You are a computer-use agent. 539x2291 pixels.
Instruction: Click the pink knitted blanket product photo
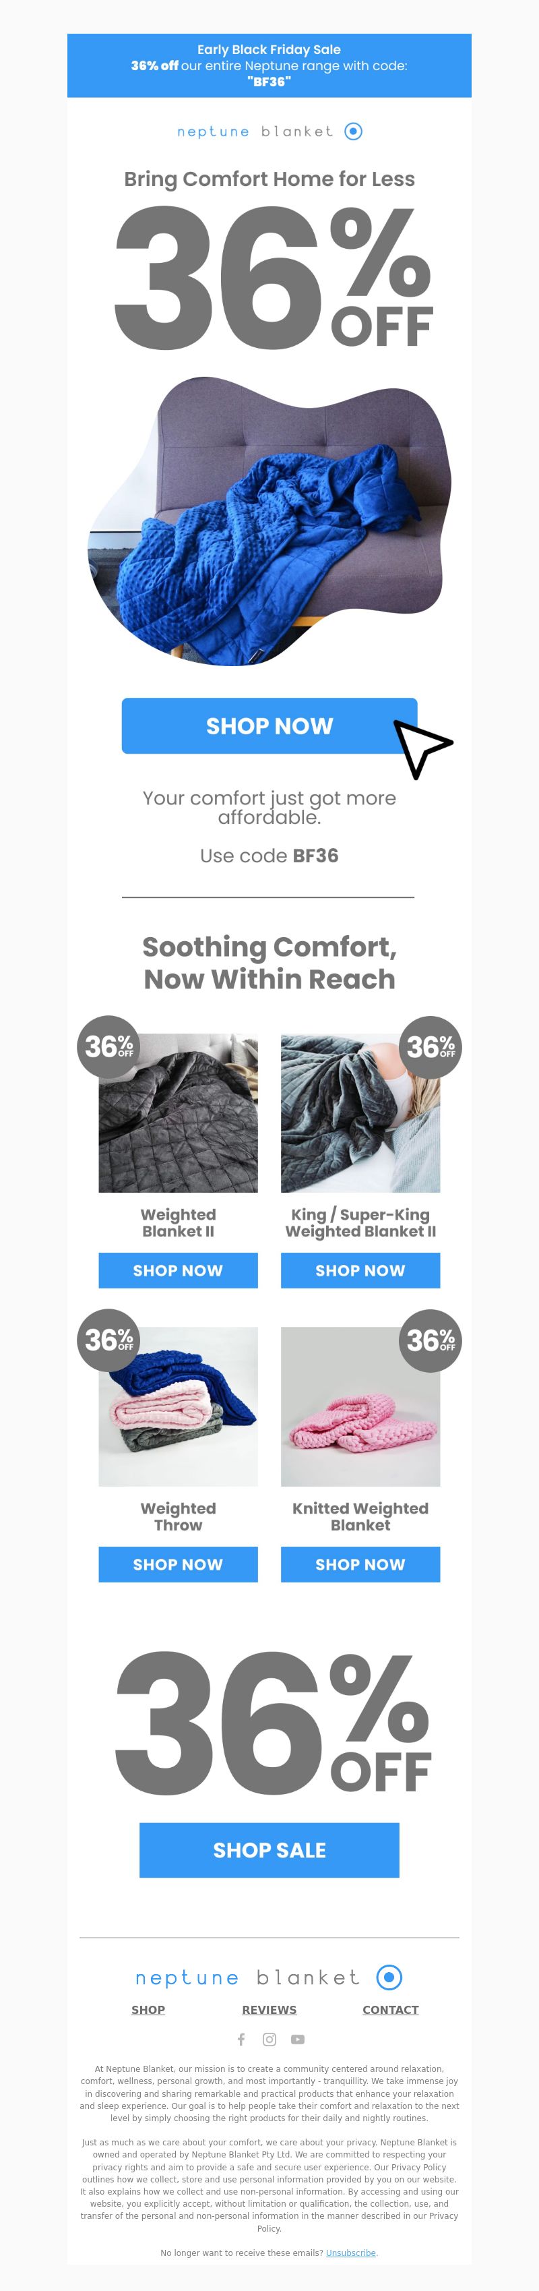(x=360, y=1406)
